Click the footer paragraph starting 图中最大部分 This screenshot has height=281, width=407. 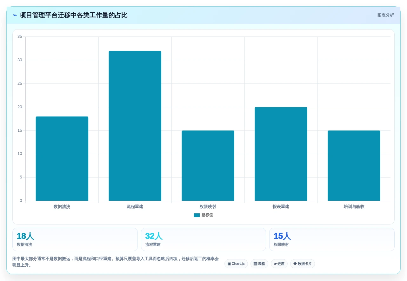pyautogui.click(x=116, y=262)
